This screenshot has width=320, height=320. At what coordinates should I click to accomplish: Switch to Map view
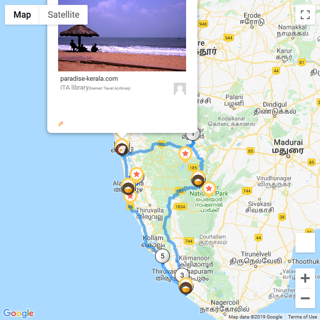pyautogui.click(x=22, y=15)
